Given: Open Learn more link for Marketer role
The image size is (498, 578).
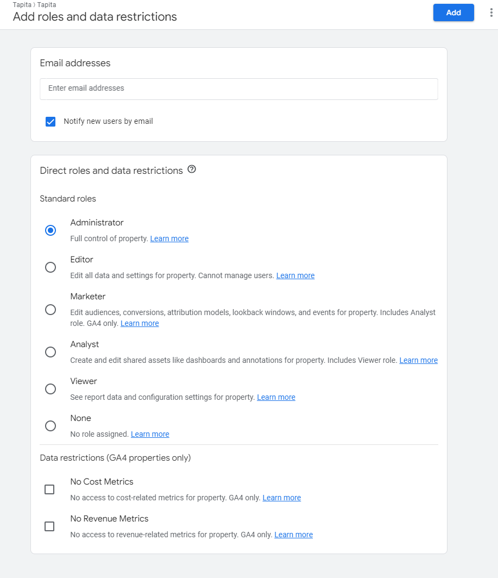Looking at the screenshot, I should point(140,323).
